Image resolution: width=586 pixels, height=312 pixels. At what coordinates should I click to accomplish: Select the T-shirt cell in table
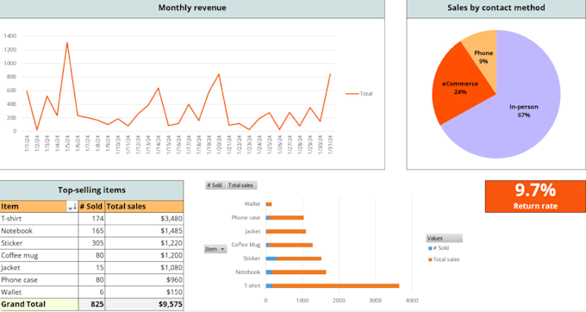39,219
